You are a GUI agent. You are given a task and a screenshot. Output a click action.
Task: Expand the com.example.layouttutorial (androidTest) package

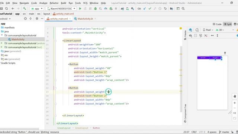click(x=2, y=43)
